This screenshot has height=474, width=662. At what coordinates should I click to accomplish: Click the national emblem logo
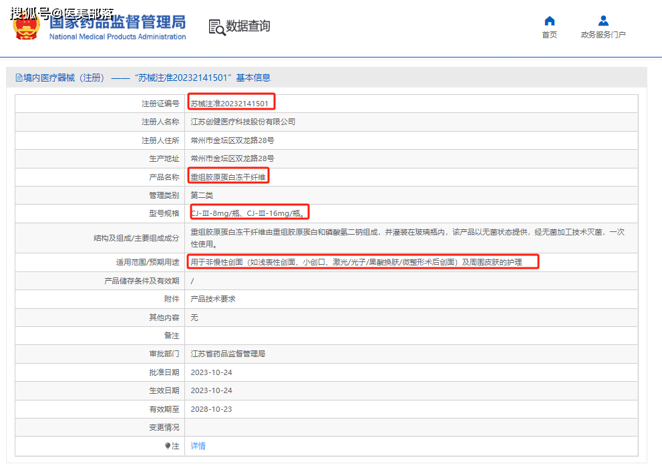pos(27,25)
